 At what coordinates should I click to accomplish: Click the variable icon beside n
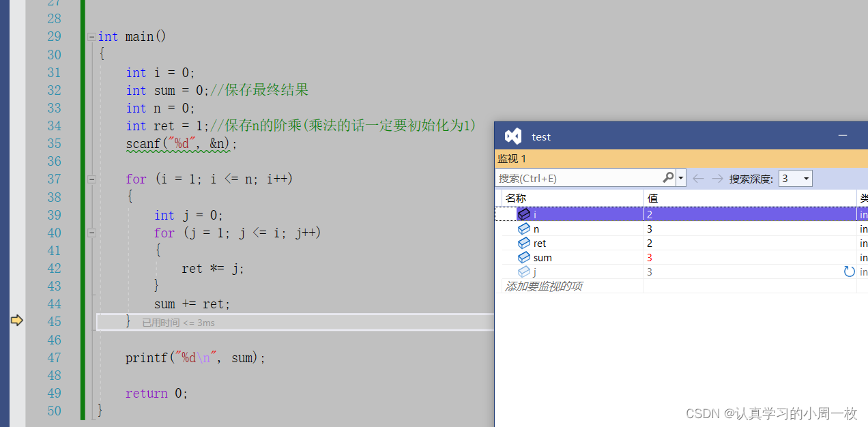tap(523, 229)
